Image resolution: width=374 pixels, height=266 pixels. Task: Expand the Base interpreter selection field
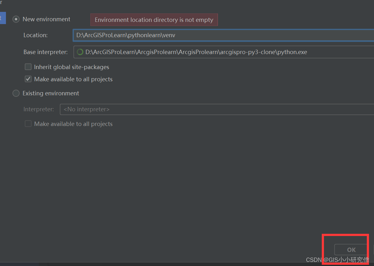219,52
